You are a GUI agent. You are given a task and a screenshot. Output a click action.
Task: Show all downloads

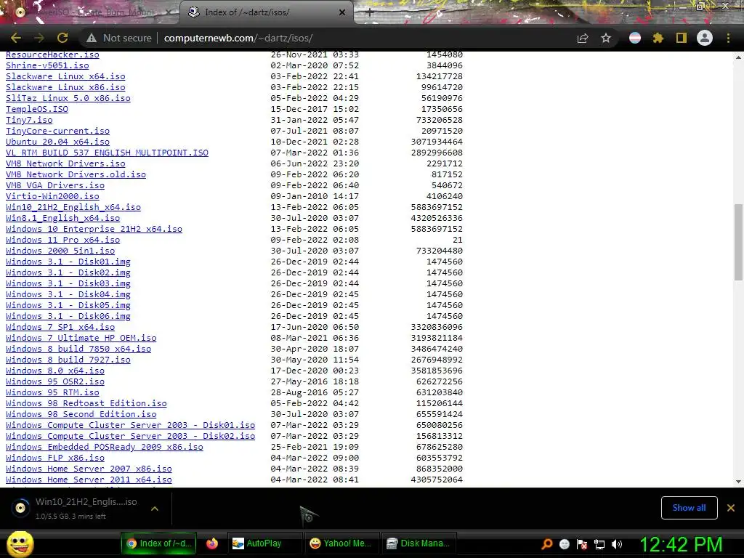[x=689, y=508]
